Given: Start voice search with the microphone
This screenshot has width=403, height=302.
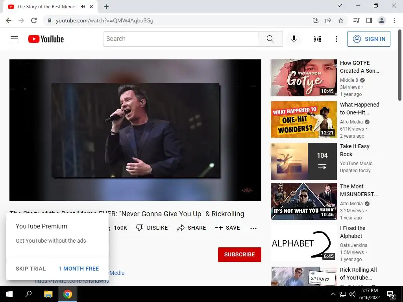Looking at the screenshot, I should (x=294, y=39).
